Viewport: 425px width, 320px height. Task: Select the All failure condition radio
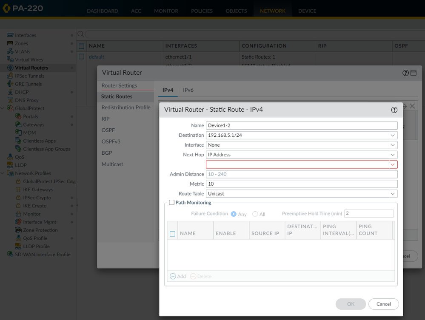point(255,214)
